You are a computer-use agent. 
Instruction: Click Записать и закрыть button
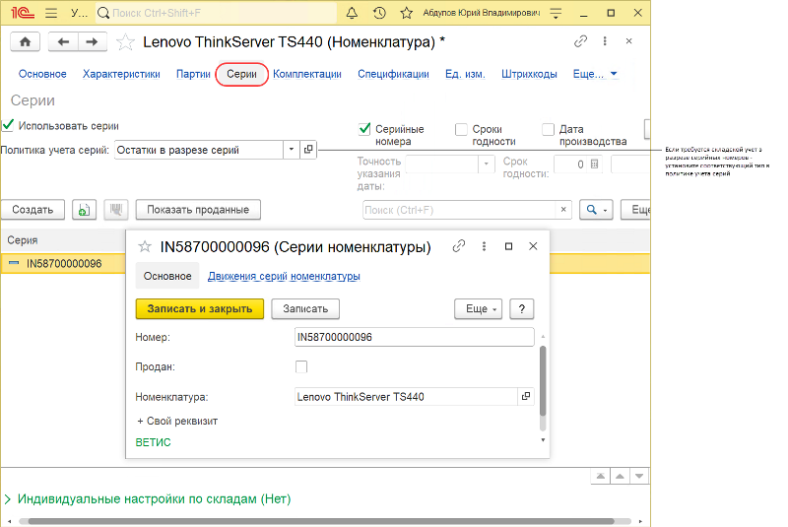click(x=200, y=308)
